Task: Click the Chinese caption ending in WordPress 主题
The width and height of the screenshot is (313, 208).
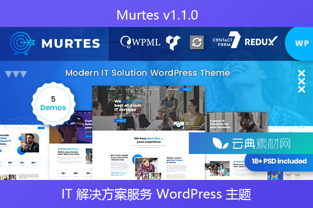Action: tap(156, 194)
